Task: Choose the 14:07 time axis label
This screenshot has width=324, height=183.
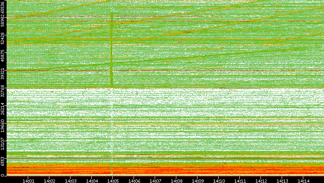Action: coord(155,181)
